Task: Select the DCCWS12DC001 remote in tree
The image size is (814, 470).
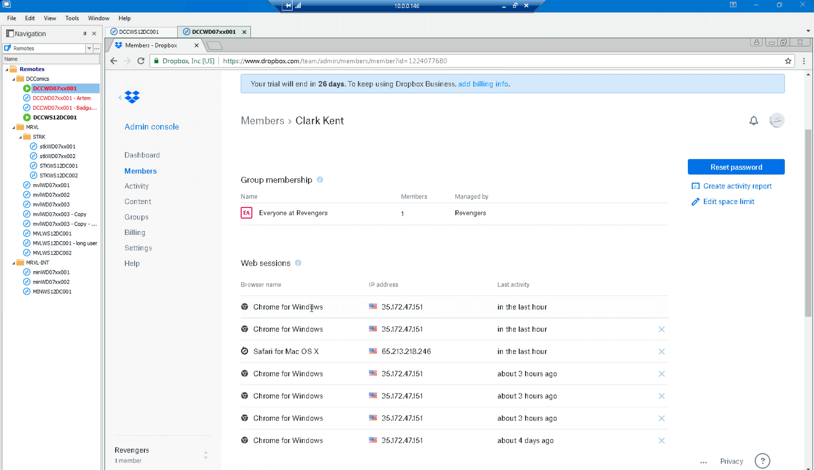Action: (55, 117)
